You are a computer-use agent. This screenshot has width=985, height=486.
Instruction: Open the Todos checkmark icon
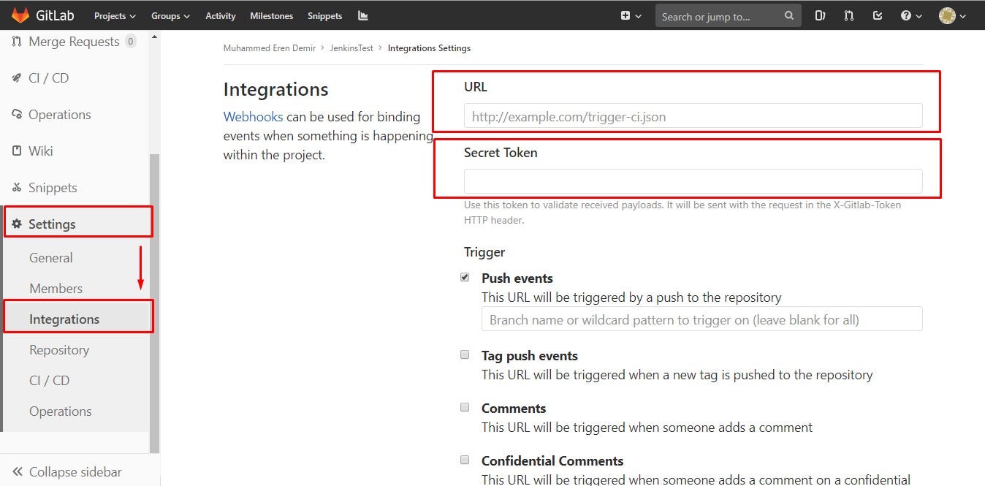[x=877, y=15]
